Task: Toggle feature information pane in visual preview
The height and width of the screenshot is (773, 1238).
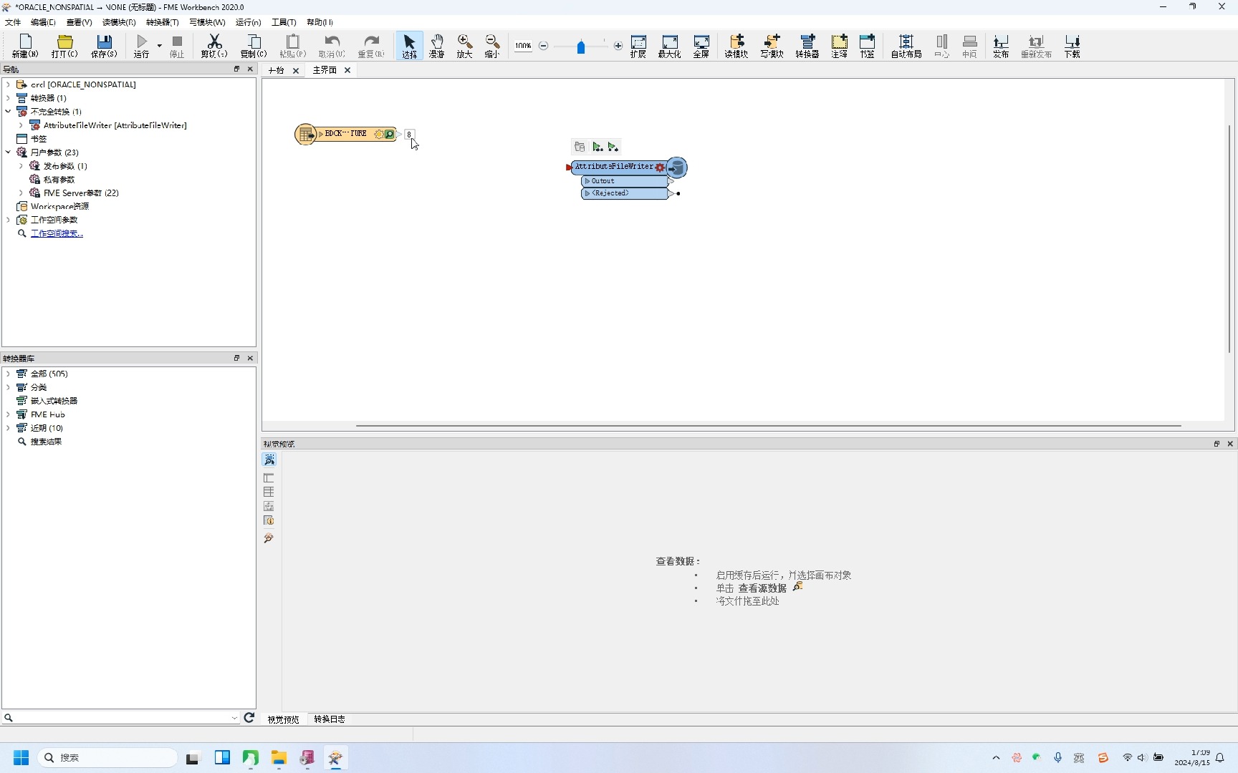Action: point(269,520)
